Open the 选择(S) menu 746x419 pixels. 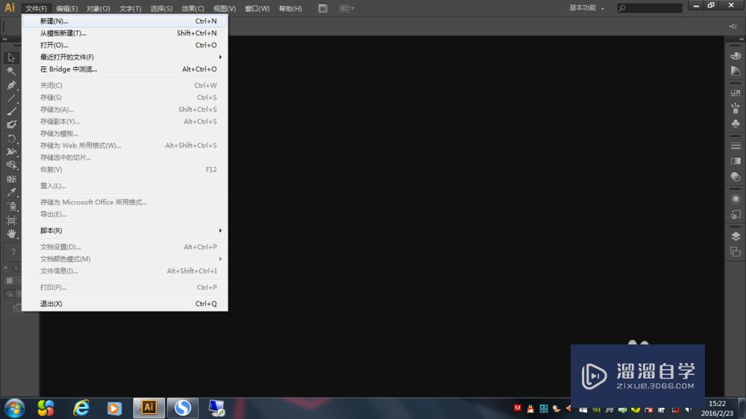point(161,8)
